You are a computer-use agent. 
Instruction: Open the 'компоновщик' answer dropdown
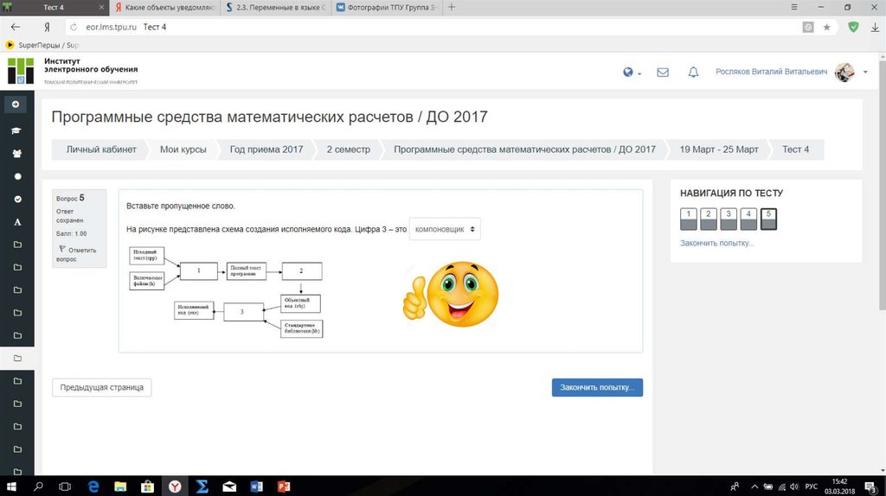coord(445,229)
